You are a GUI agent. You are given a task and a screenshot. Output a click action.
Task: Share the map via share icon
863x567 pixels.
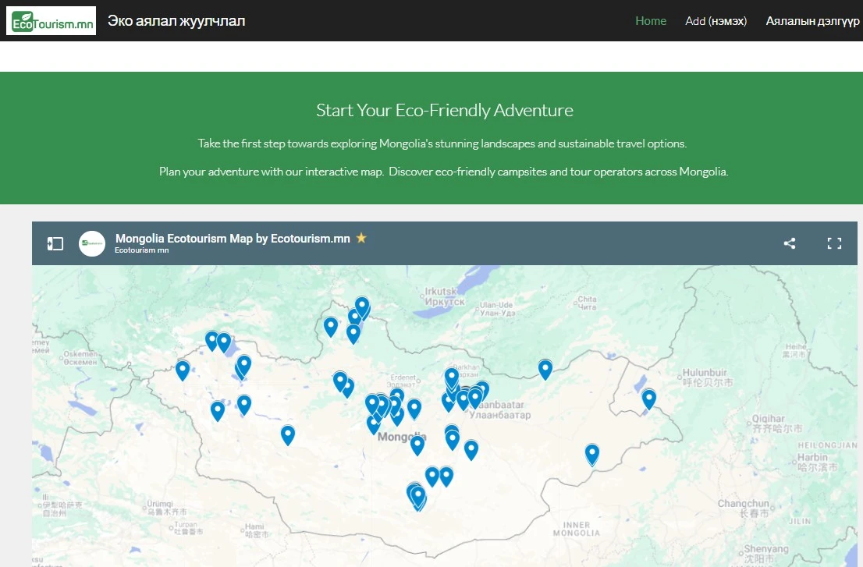click(x=790, y=243)
